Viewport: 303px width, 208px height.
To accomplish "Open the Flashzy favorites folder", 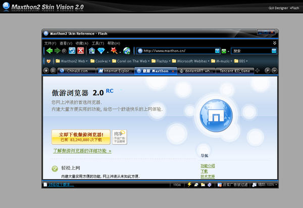I will (x=161, y=61).
